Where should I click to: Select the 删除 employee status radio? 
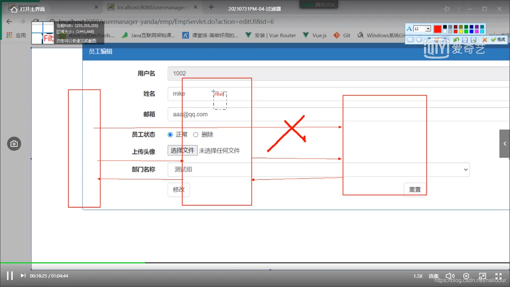[196, 135]
